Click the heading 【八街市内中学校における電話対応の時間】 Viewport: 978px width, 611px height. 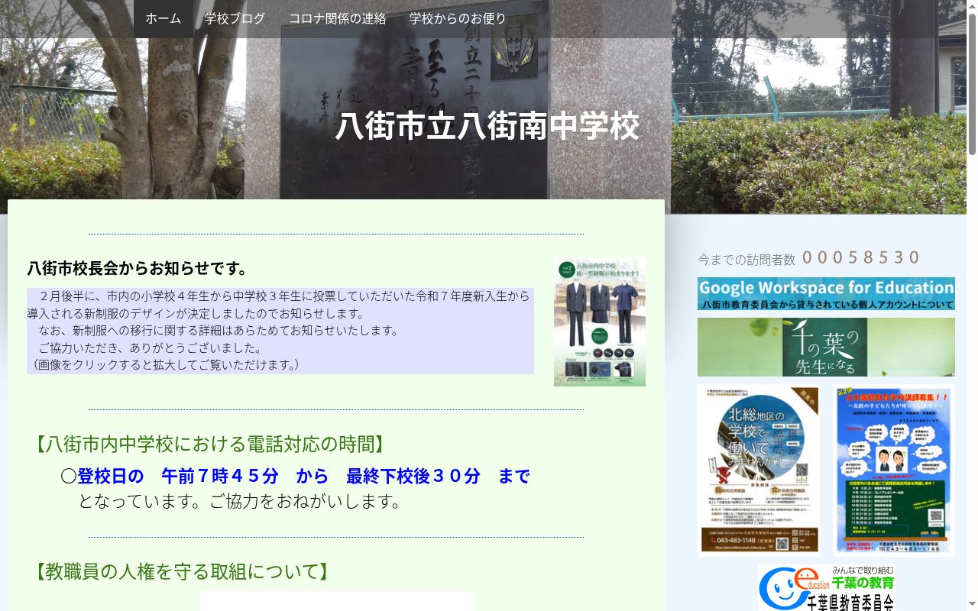pyautogui.click(x=209, y=444)
